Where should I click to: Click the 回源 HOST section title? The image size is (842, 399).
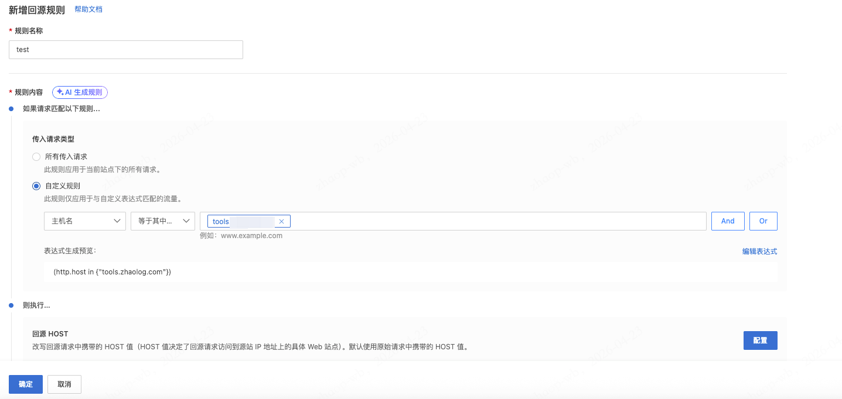(50, 334)
